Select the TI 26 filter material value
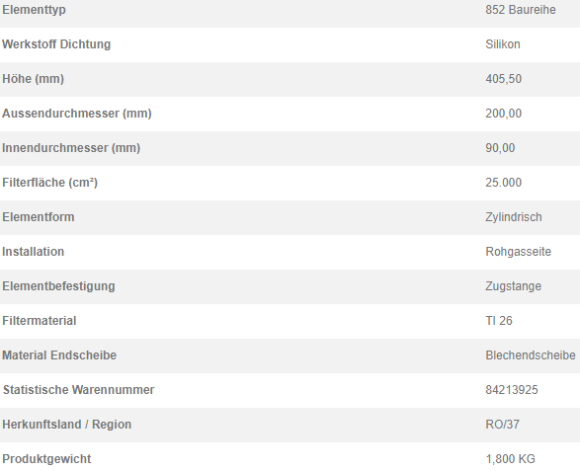 (x=499, y=321)
